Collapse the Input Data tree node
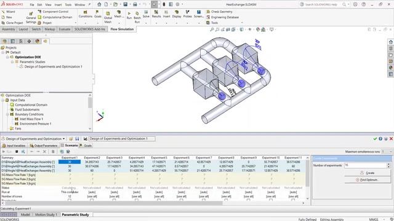The width and height of the screenshot is (394, 221). tap(3, 100)
